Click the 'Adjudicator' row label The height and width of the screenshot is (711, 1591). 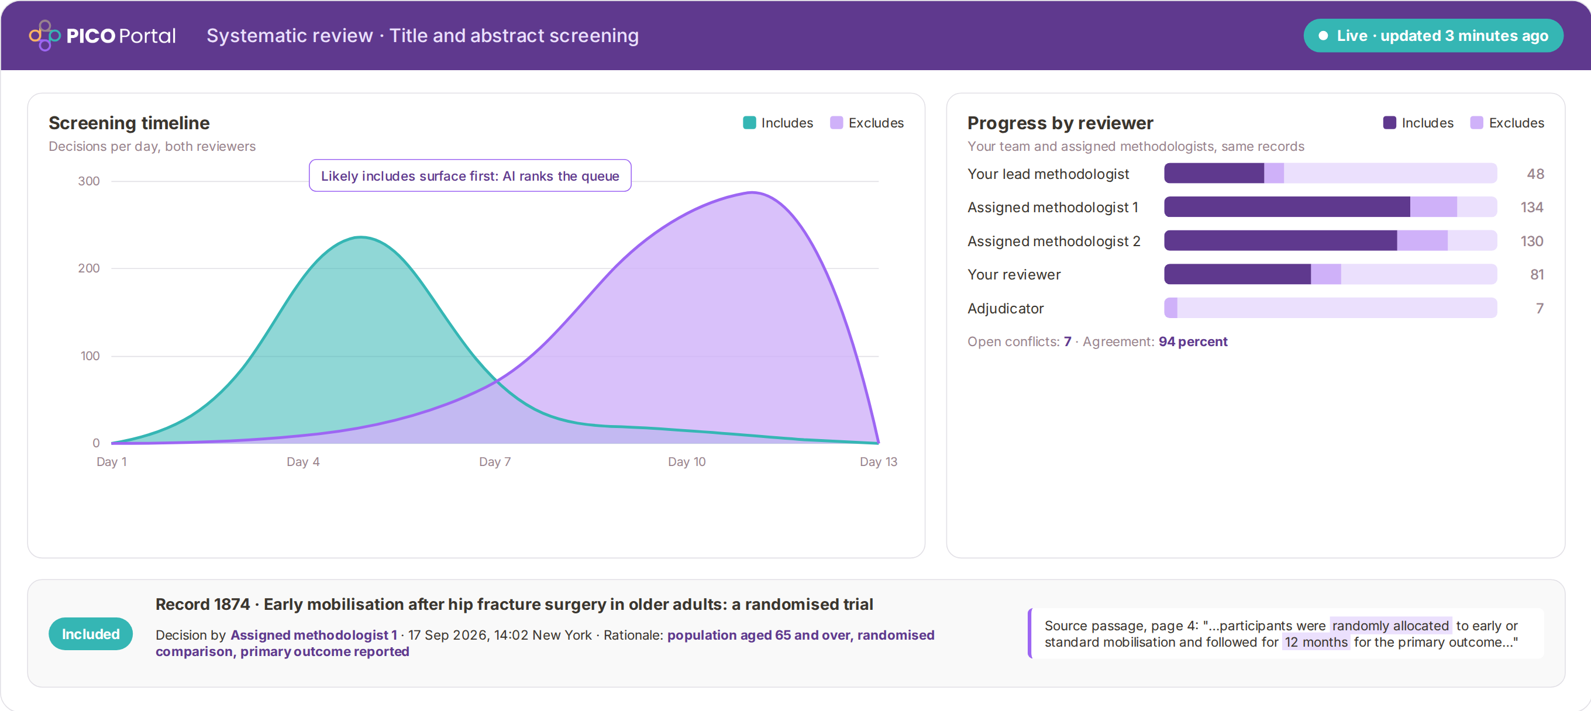point(1005,309)
